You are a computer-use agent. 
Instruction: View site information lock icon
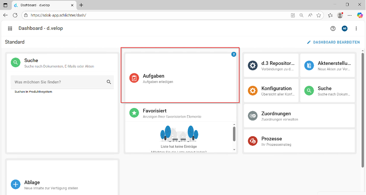point(26,15)
